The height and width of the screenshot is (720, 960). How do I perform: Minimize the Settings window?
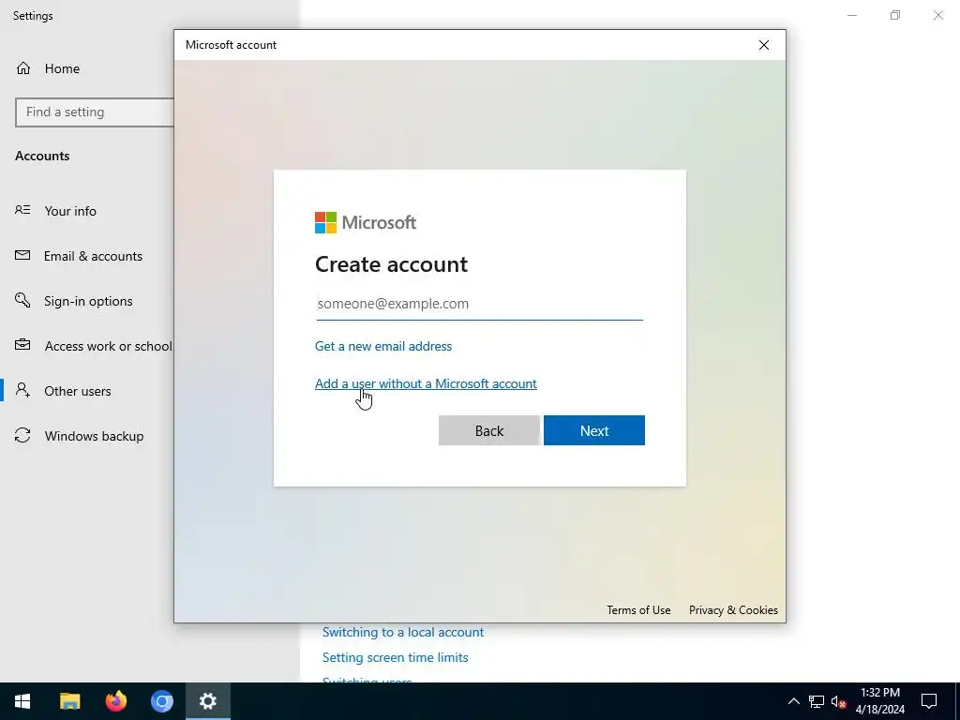(851, 15)
